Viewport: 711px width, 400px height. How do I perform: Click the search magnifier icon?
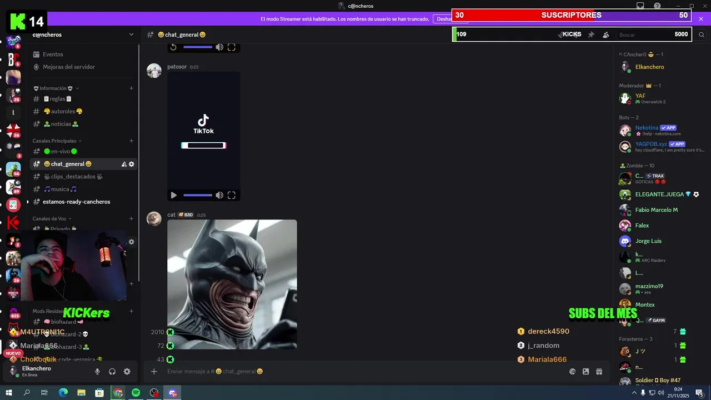[x=702, y=34]
